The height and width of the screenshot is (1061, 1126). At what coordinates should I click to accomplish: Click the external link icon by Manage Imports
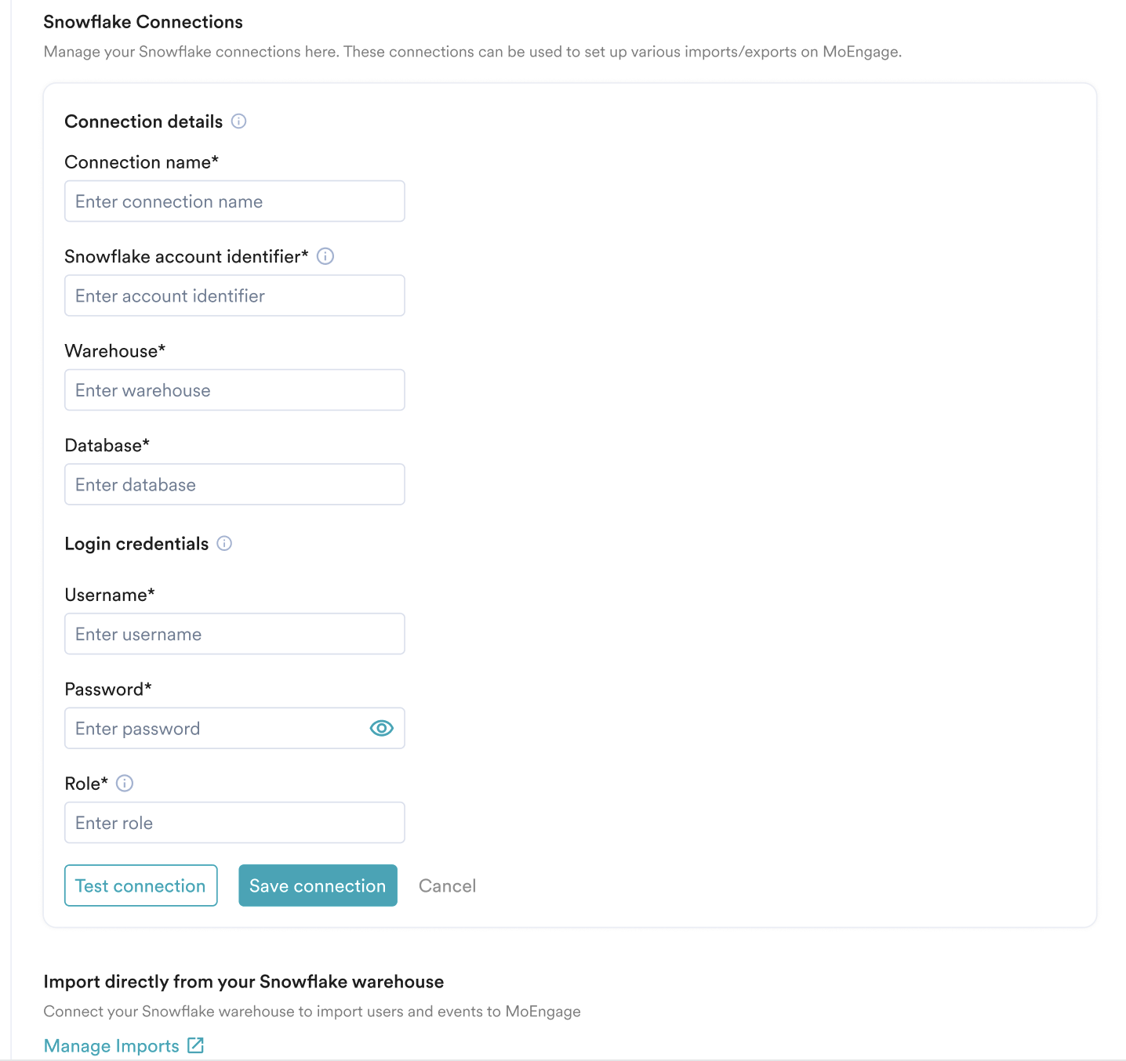196,1045
